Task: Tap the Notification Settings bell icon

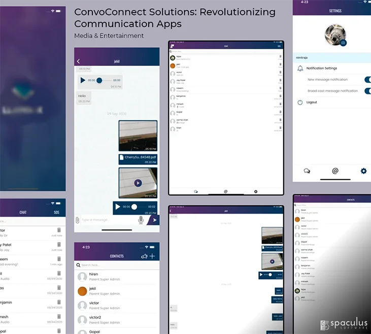Action: click(x=300, y=69)
